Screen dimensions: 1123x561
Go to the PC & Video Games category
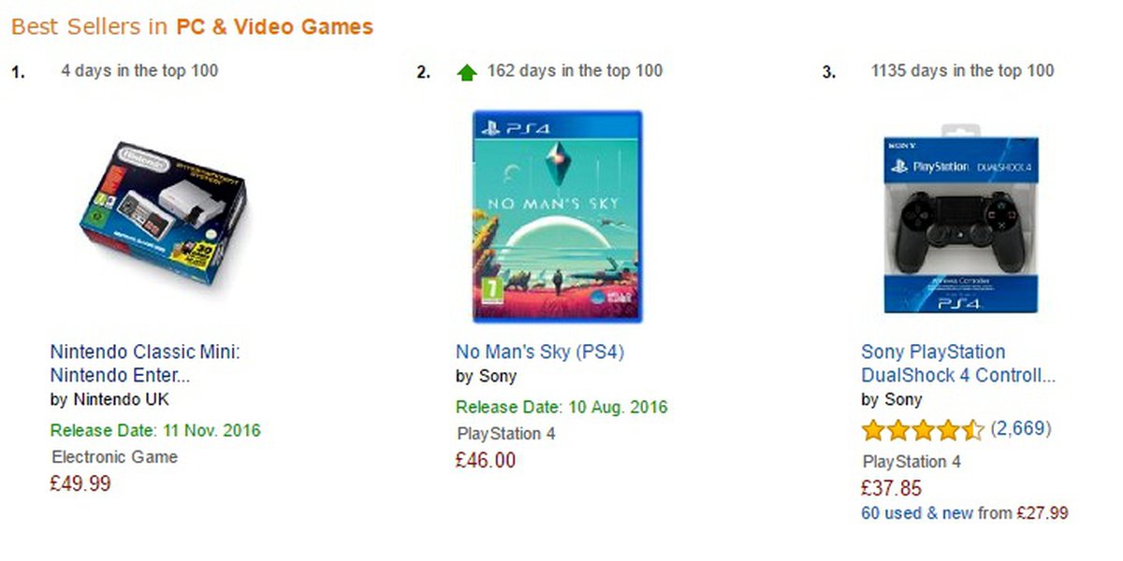[x=274, y=27]
